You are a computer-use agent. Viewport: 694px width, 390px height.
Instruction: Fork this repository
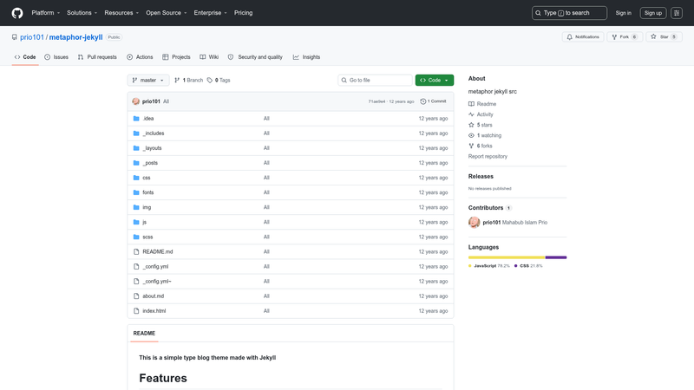[x=625, y=37]
